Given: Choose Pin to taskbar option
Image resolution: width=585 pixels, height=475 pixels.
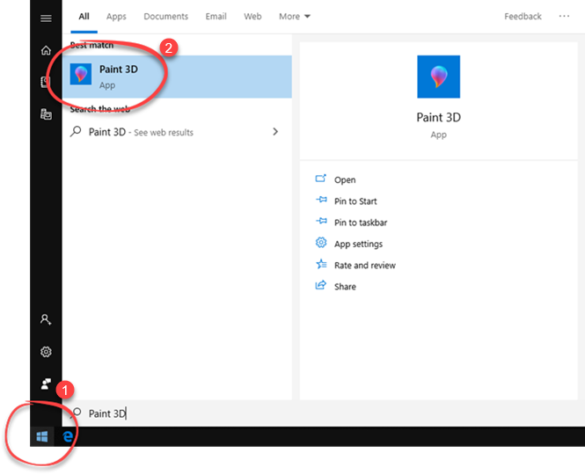Looking at the screenshot, I should pyautogui.click(x=361, y=223).
